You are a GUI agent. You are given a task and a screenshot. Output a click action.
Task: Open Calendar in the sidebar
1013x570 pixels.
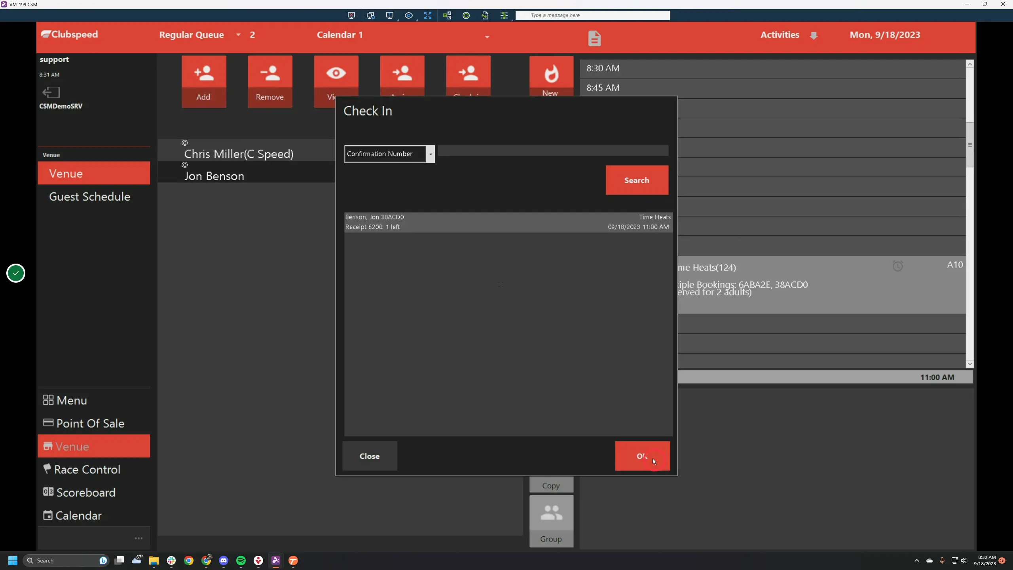tap(94, 515)
